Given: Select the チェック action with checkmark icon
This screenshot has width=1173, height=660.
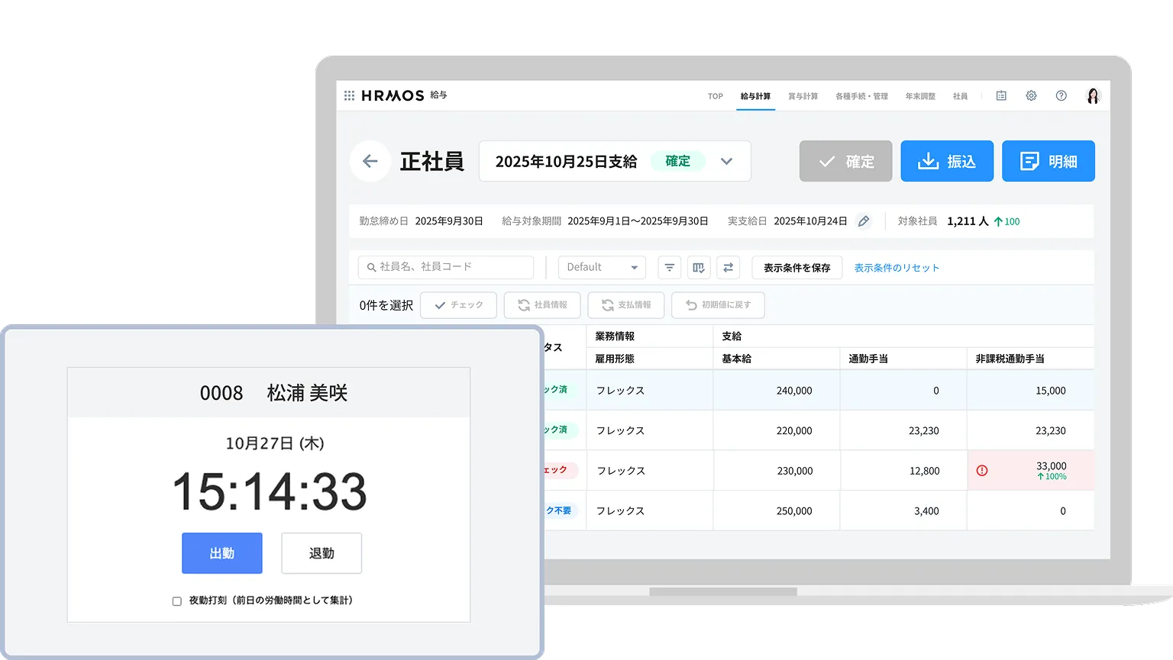Looking at the screenshot, I should (x=458, y=304).
